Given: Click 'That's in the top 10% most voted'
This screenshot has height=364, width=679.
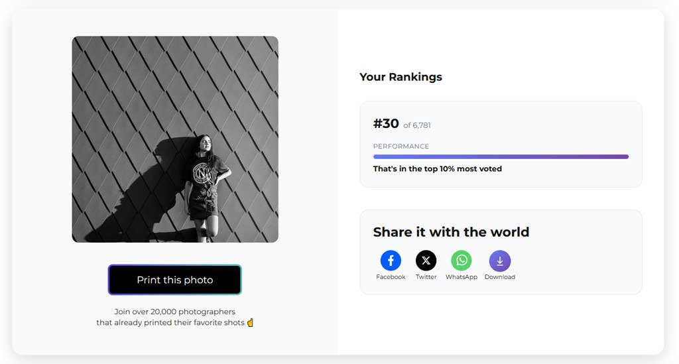Looking at the screenshot, I should pyautogui.click(x=438, y=169).
